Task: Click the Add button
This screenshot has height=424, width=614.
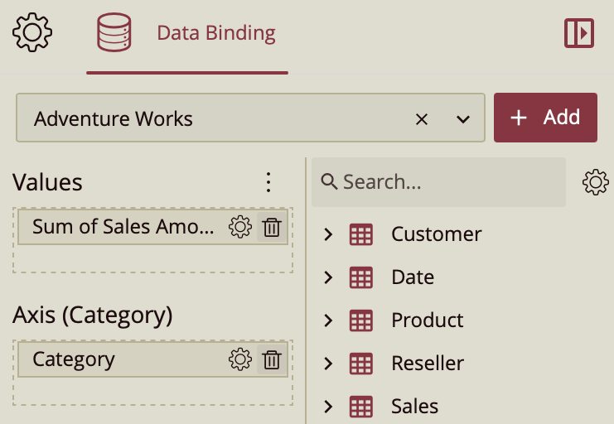Action: [x=545, y=118]
